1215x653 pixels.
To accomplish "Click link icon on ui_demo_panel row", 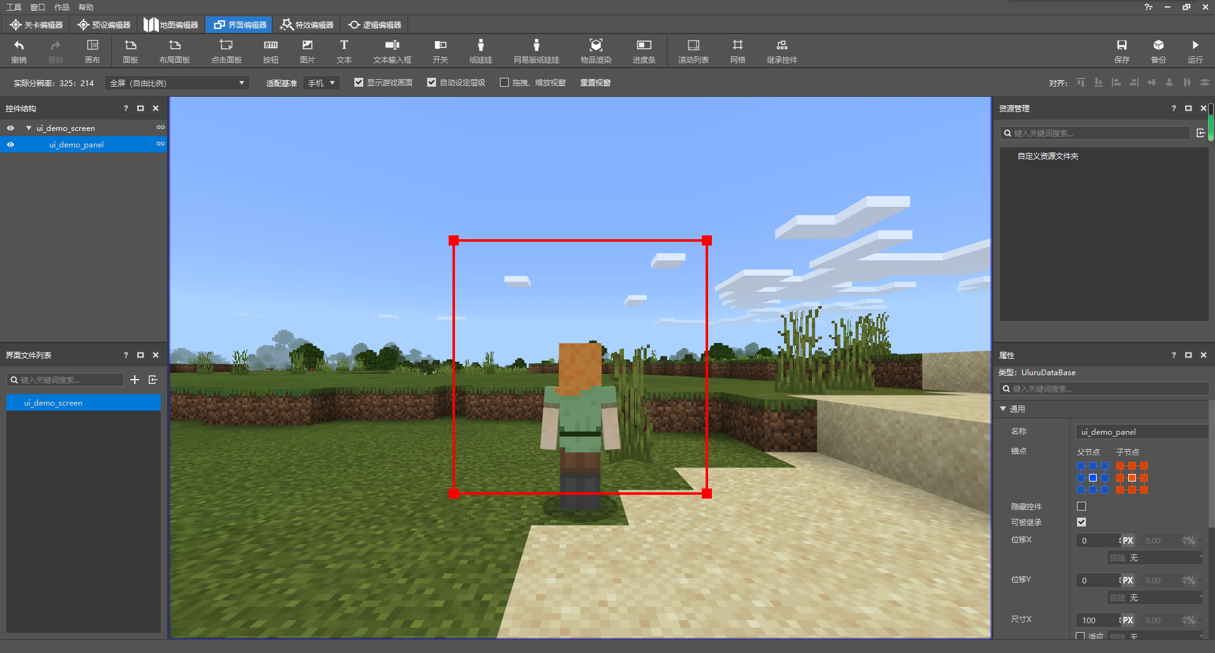I will click(161, 144).
